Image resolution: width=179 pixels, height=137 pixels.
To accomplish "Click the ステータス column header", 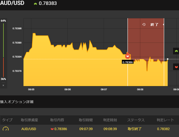I will pos(136,120).
